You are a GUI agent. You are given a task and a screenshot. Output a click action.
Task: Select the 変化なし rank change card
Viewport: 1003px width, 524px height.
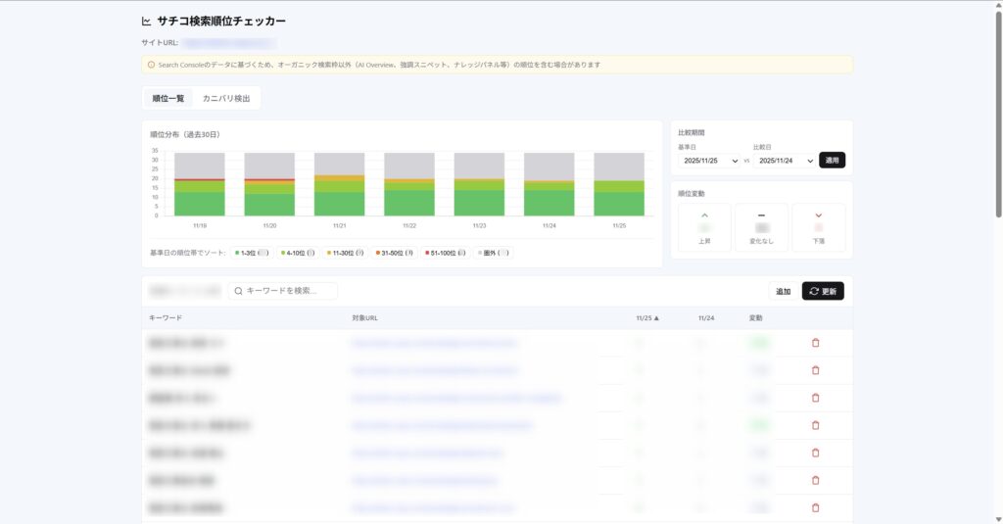(761, 228)
